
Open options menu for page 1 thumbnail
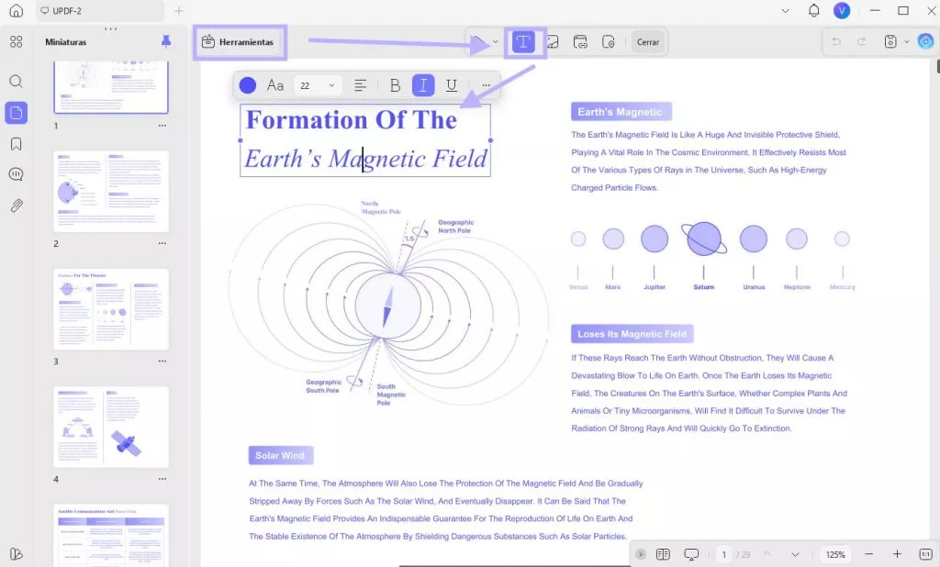tap(162, 126)
